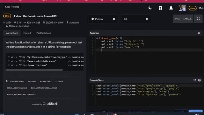Click the warning icon beside Issues Reported
Viewport: 204px width, 115px height.
7,26
